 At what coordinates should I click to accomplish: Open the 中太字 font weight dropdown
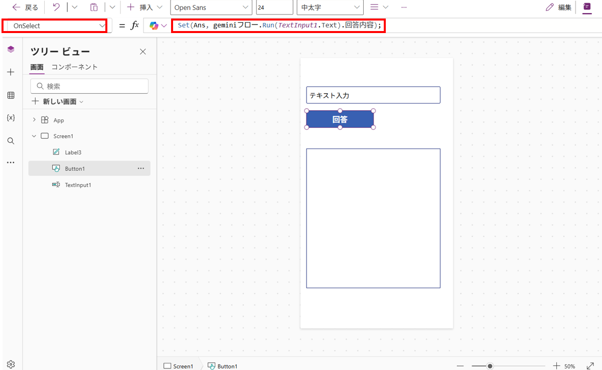[330, 8]
